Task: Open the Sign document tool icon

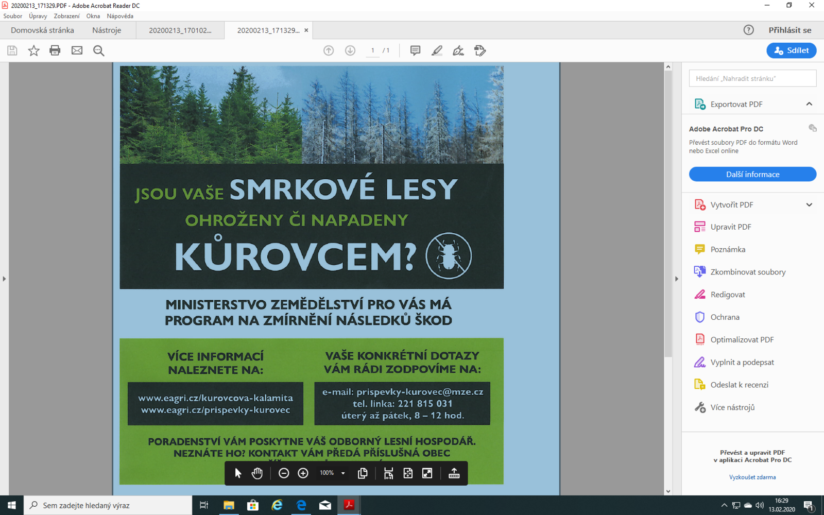Action: click(458, 50)
